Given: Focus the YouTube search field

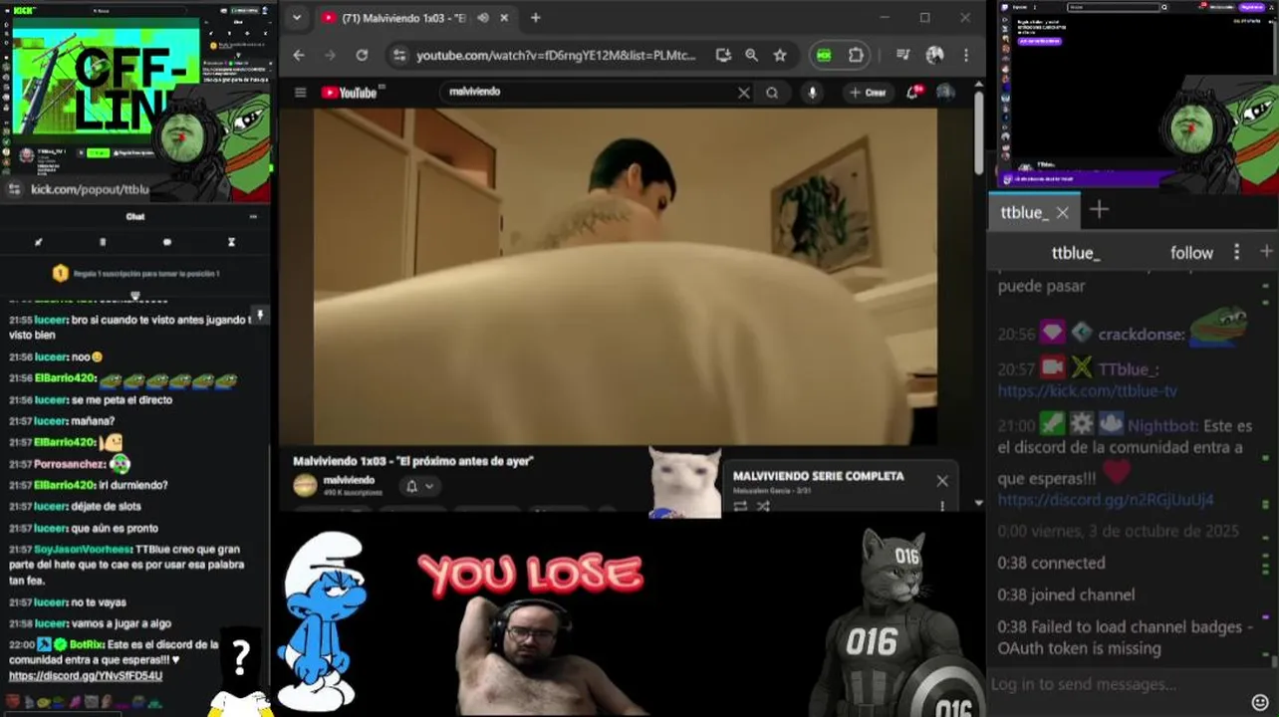Looking at the screenshot, I should pos(590,92).
